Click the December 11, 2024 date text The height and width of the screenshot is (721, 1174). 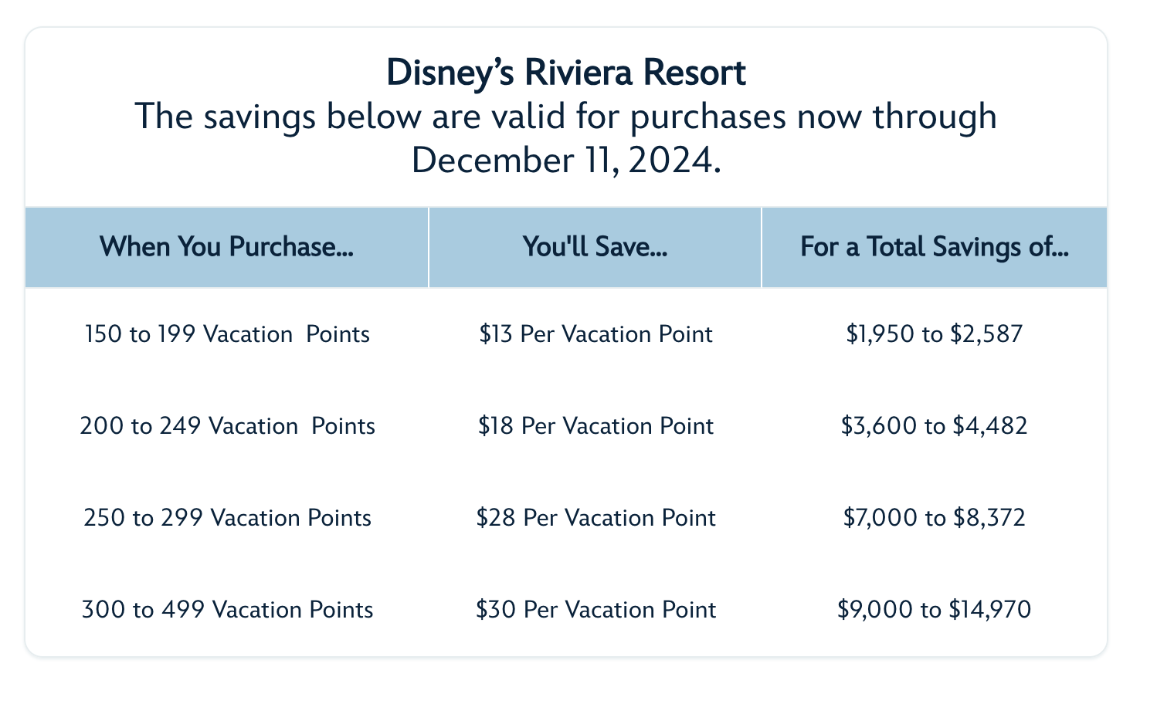[565, 161]
